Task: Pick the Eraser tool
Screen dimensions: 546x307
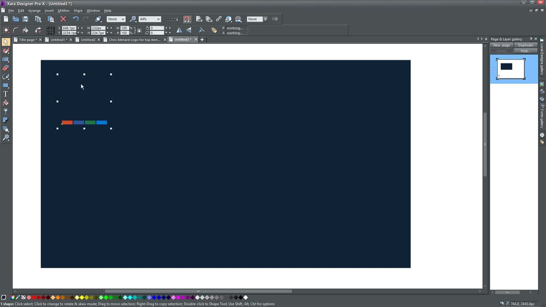Action: point(6,69)
